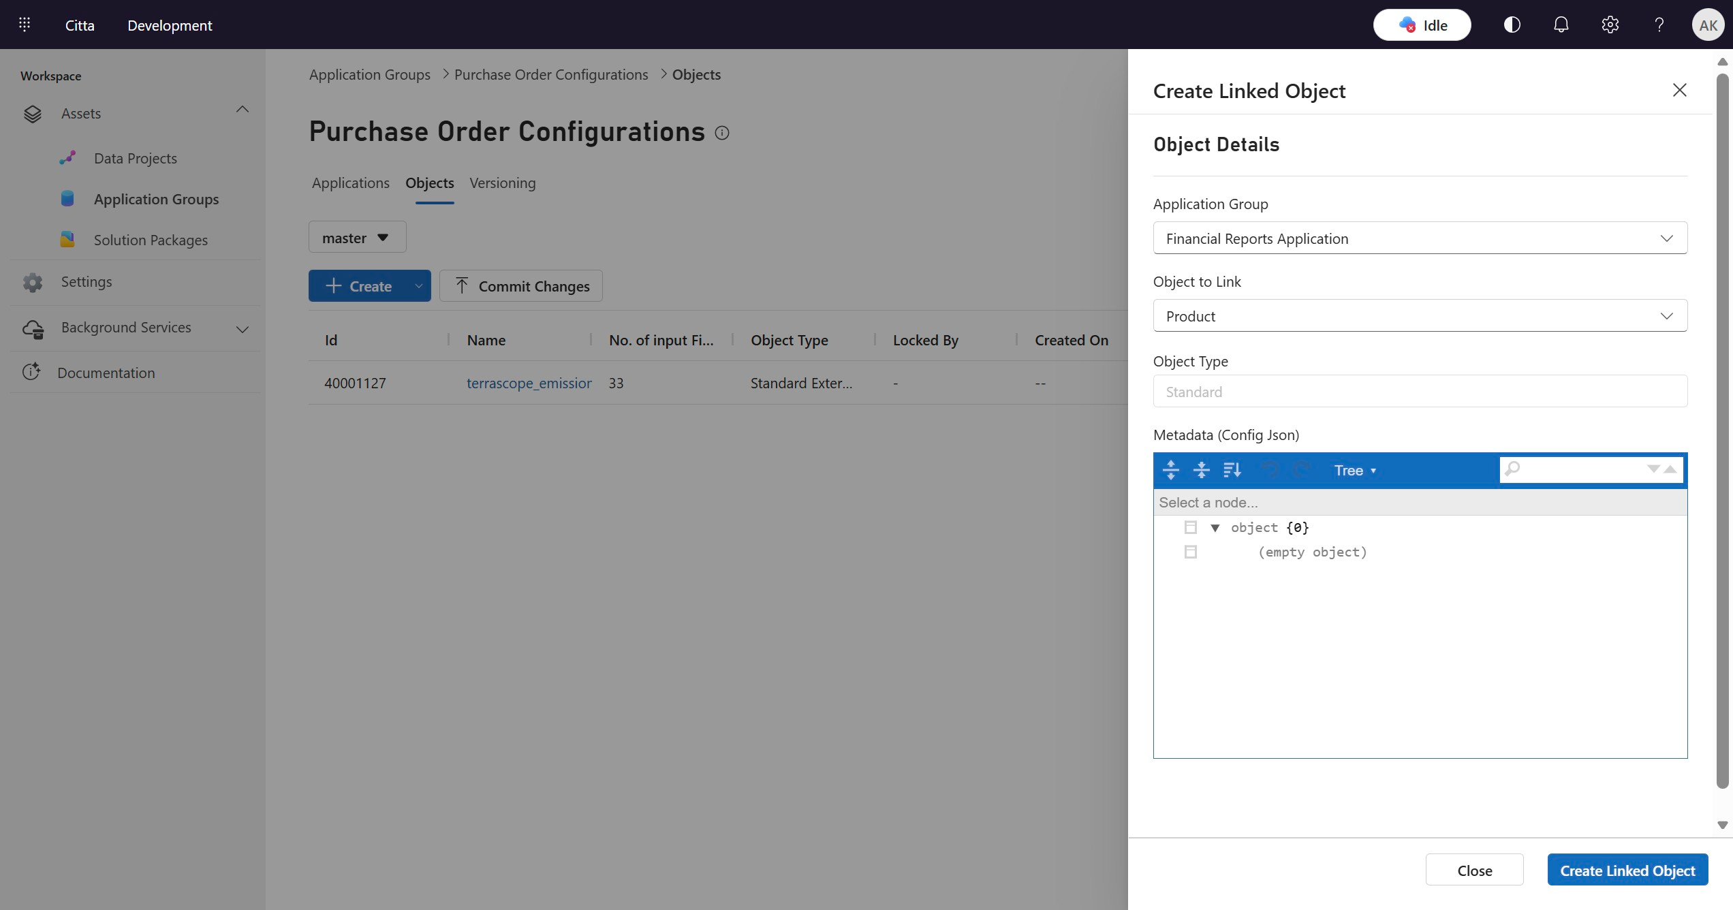The image size is (1733, 910).
Task: Open the terrascope_emission object link
Action: [529, 383]
